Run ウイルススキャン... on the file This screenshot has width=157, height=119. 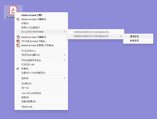point(42,51)
